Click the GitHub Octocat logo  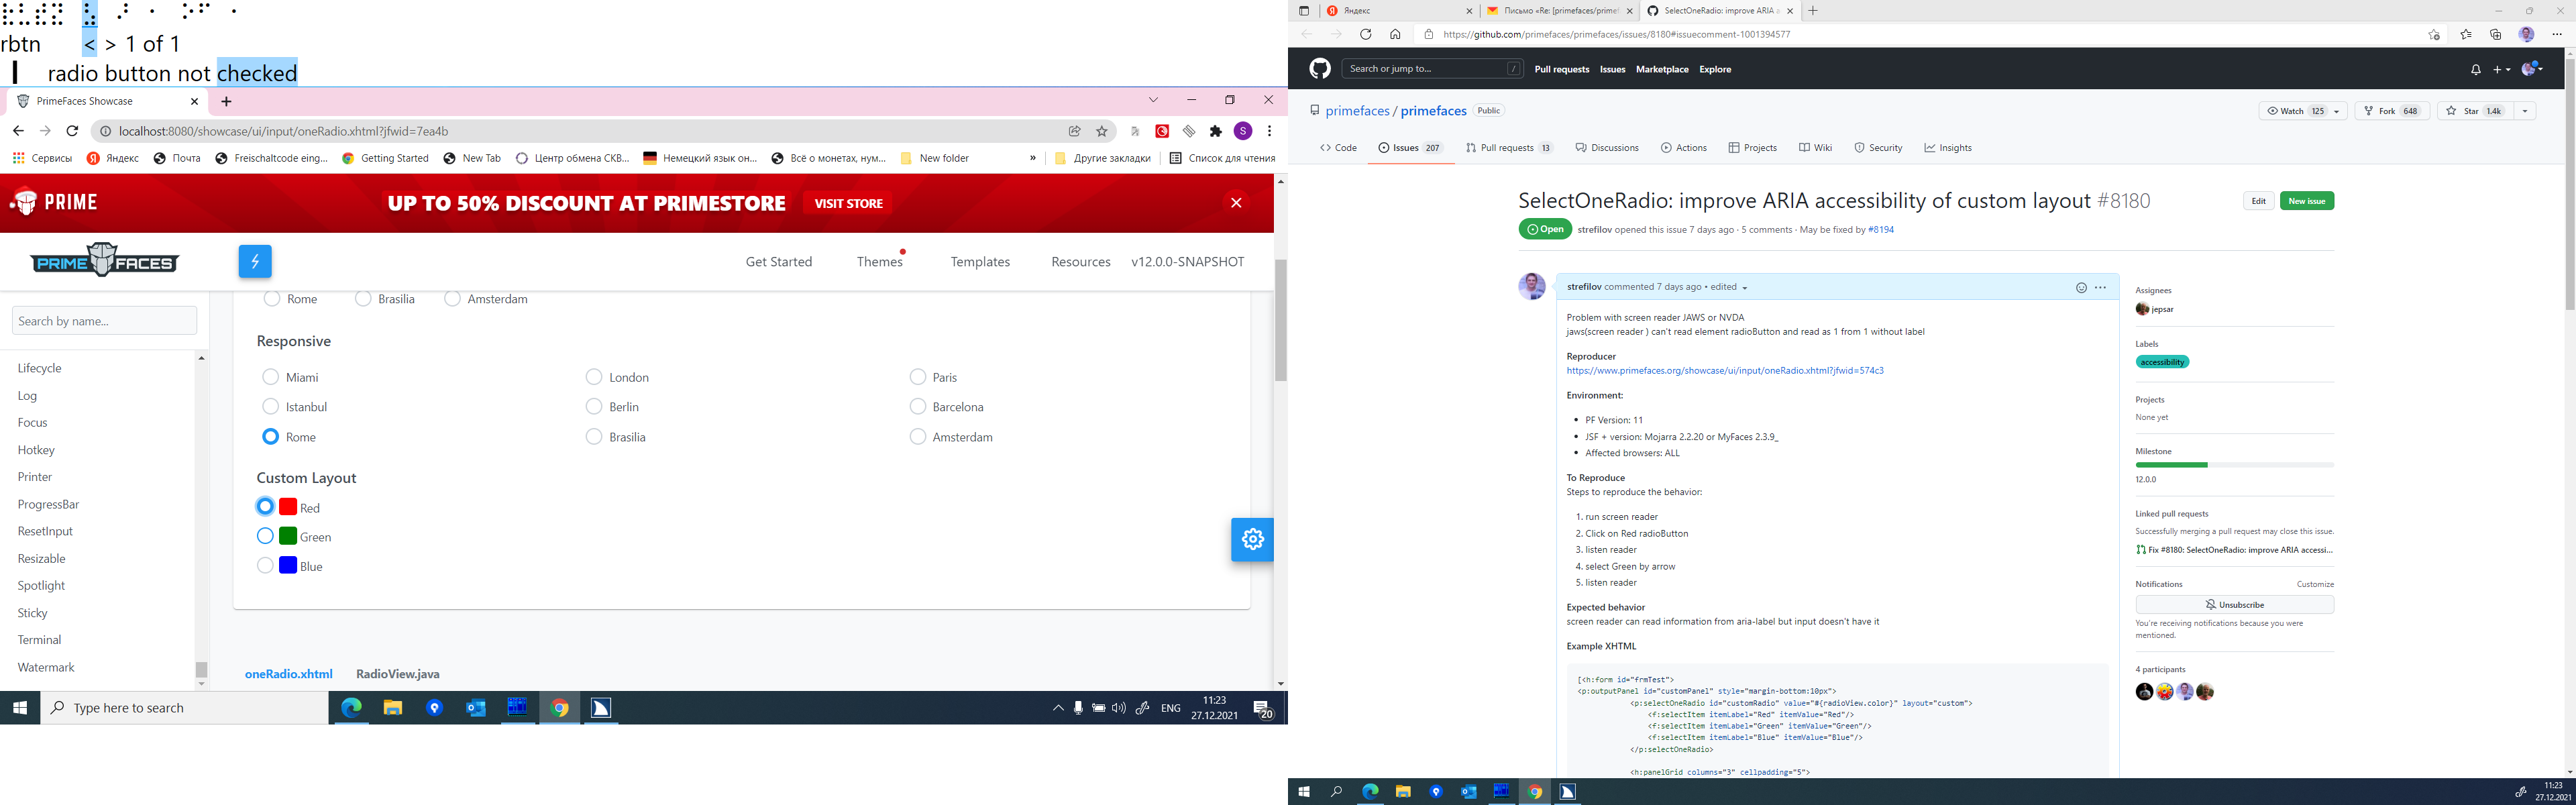pyautogui.click(x=1320, y=68)
